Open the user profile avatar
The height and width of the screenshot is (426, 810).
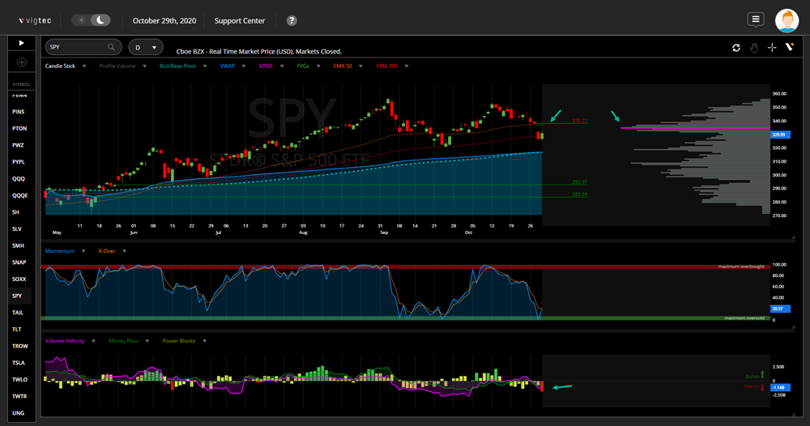[x=787, y=20]
